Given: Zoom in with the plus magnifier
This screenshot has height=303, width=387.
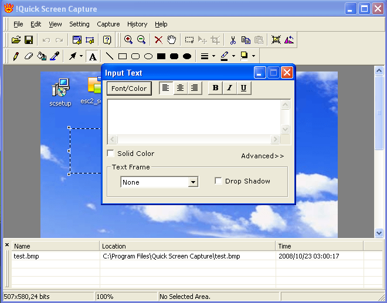Looking at the screenshot, I should pos(128,40).
